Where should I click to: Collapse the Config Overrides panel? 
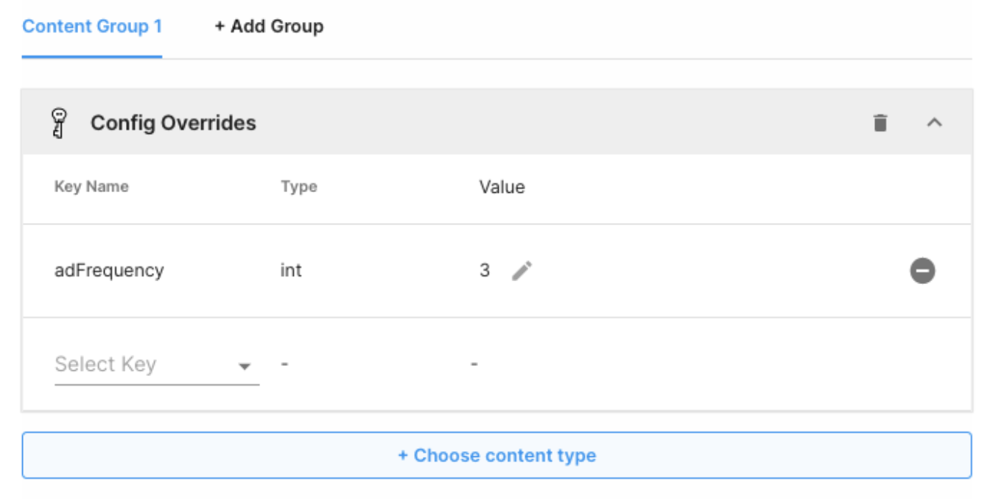(x=934, y=123)
